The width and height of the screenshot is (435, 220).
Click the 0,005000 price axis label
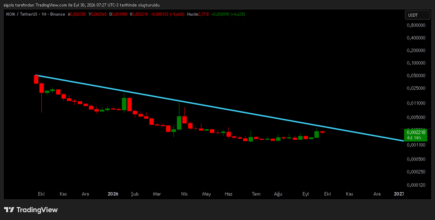[x=416, y=118]
